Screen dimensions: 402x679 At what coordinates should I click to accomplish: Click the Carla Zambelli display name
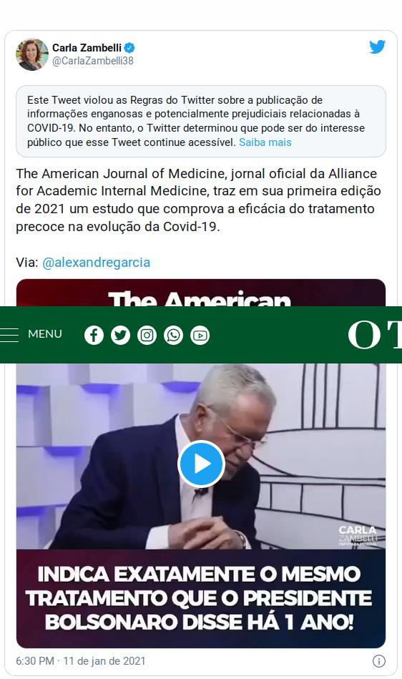pyautogui.click(x=87, y=48)
